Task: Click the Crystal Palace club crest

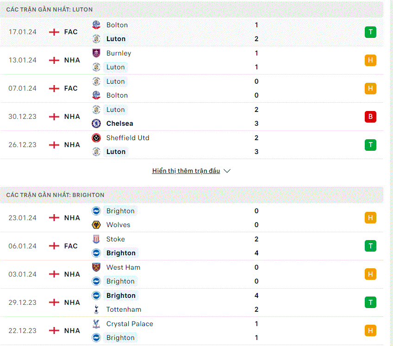Action: [x=96, y=324]
